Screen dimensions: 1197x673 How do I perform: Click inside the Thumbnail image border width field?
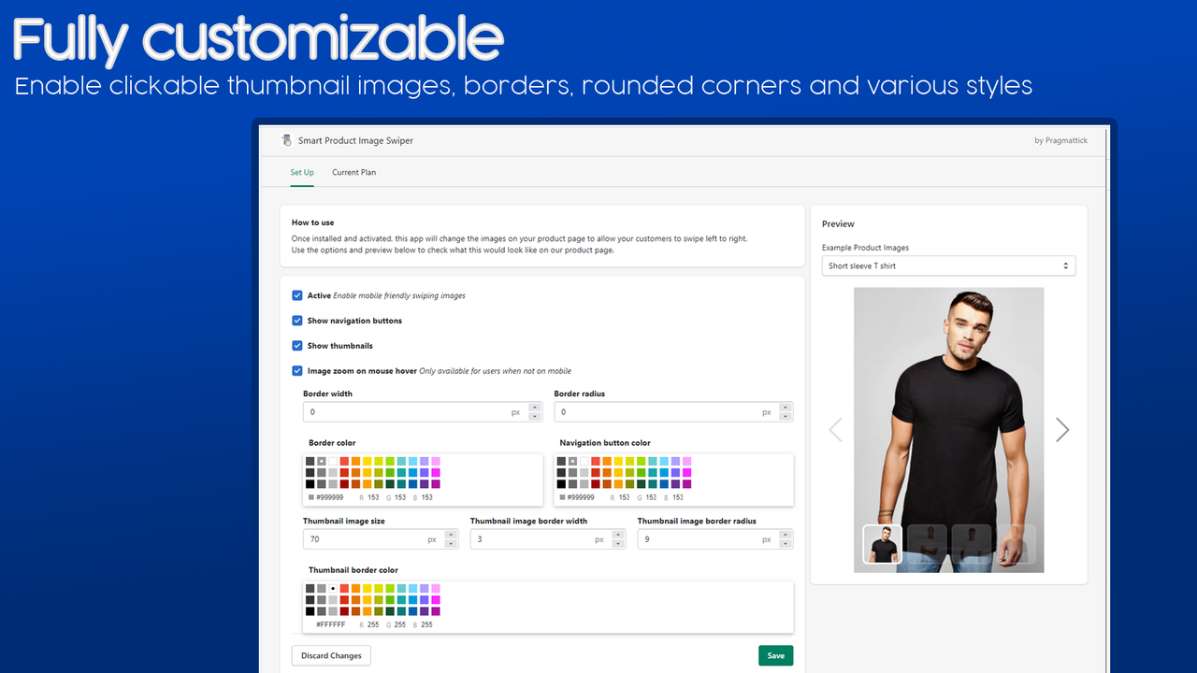point(533,538)
